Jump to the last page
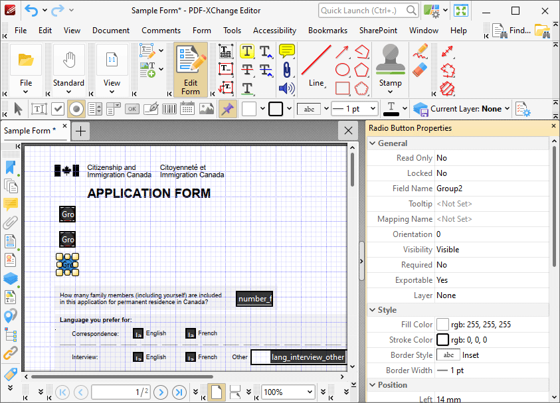Image resolution: width=560 pixels, height=403 pixels. coord(179,392)
